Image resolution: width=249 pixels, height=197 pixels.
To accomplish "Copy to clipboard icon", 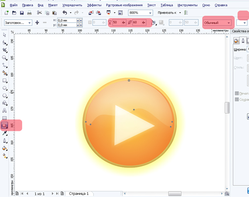I will point(47,13).
